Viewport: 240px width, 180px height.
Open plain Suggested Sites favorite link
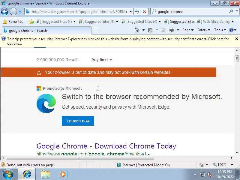tap(179, 22)
